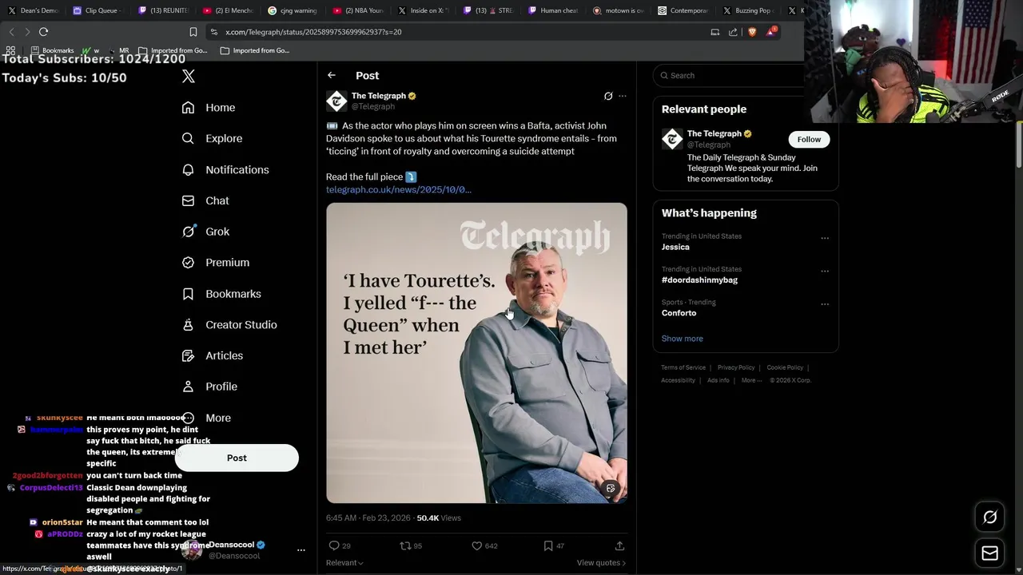Open View quotes link
The width and height of the screenshot is (1023, 575).
[601, 563]
